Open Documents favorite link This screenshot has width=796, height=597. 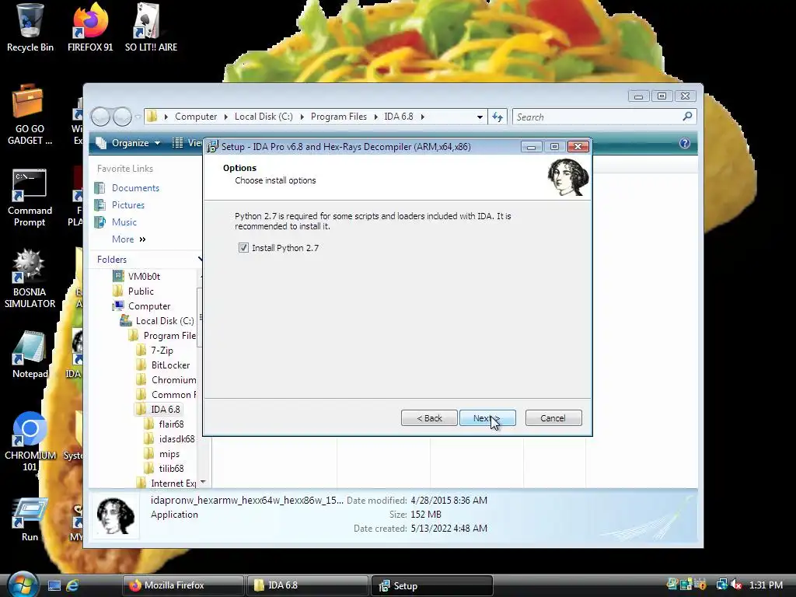click(135, 188)
